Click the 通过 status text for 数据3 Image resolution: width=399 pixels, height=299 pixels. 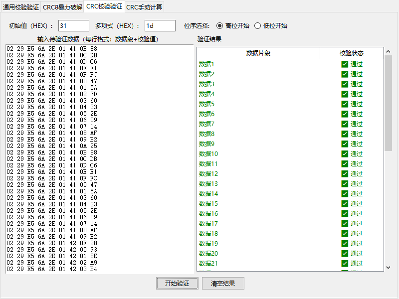pyautogui.click(x=357, y=84)
